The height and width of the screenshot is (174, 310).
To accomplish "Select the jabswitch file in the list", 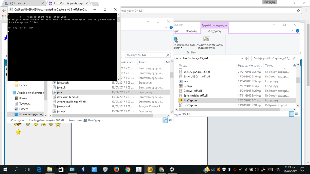I will [x=63, y=83].
